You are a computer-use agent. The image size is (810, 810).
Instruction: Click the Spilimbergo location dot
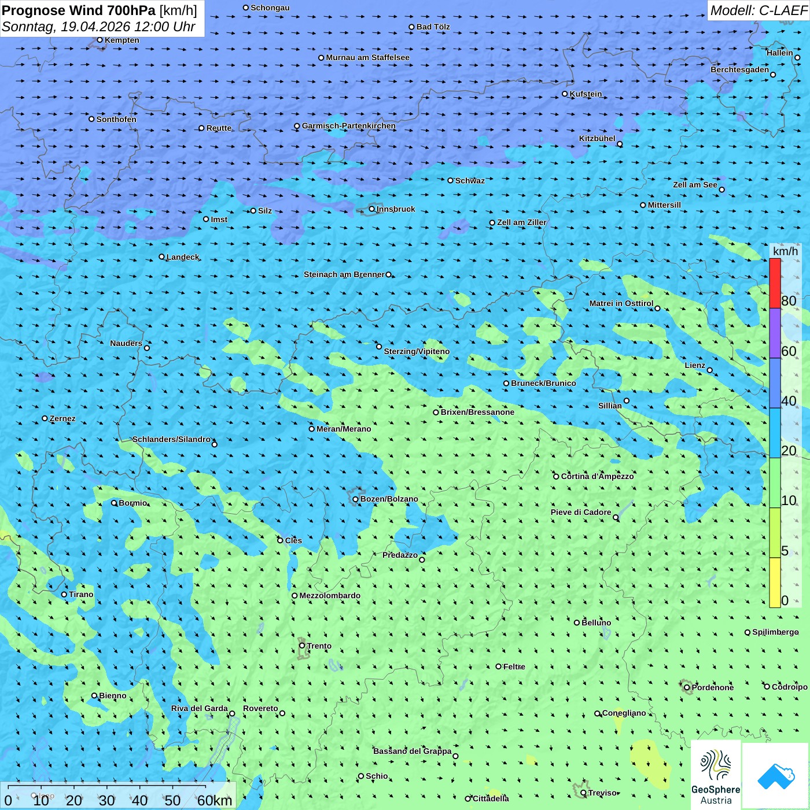point(748,632)
